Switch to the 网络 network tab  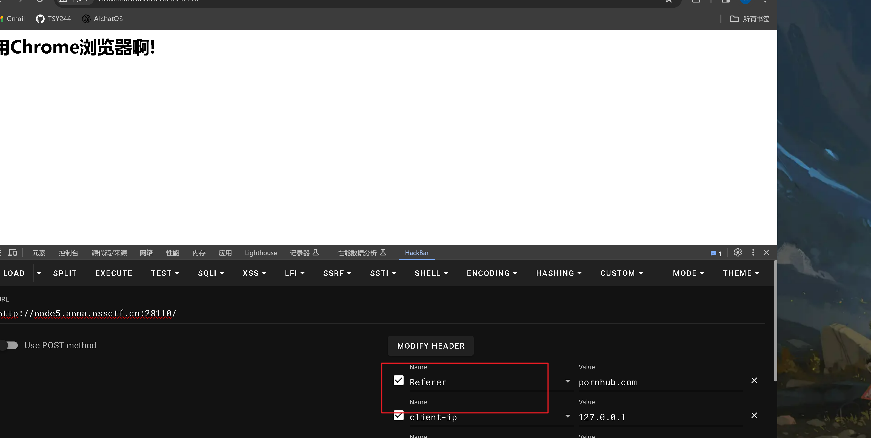(146, 253)
